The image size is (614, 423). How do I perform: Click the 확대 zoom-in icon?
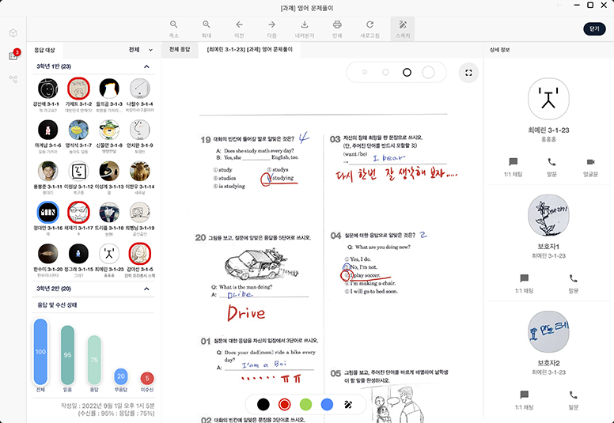[207, 28]
